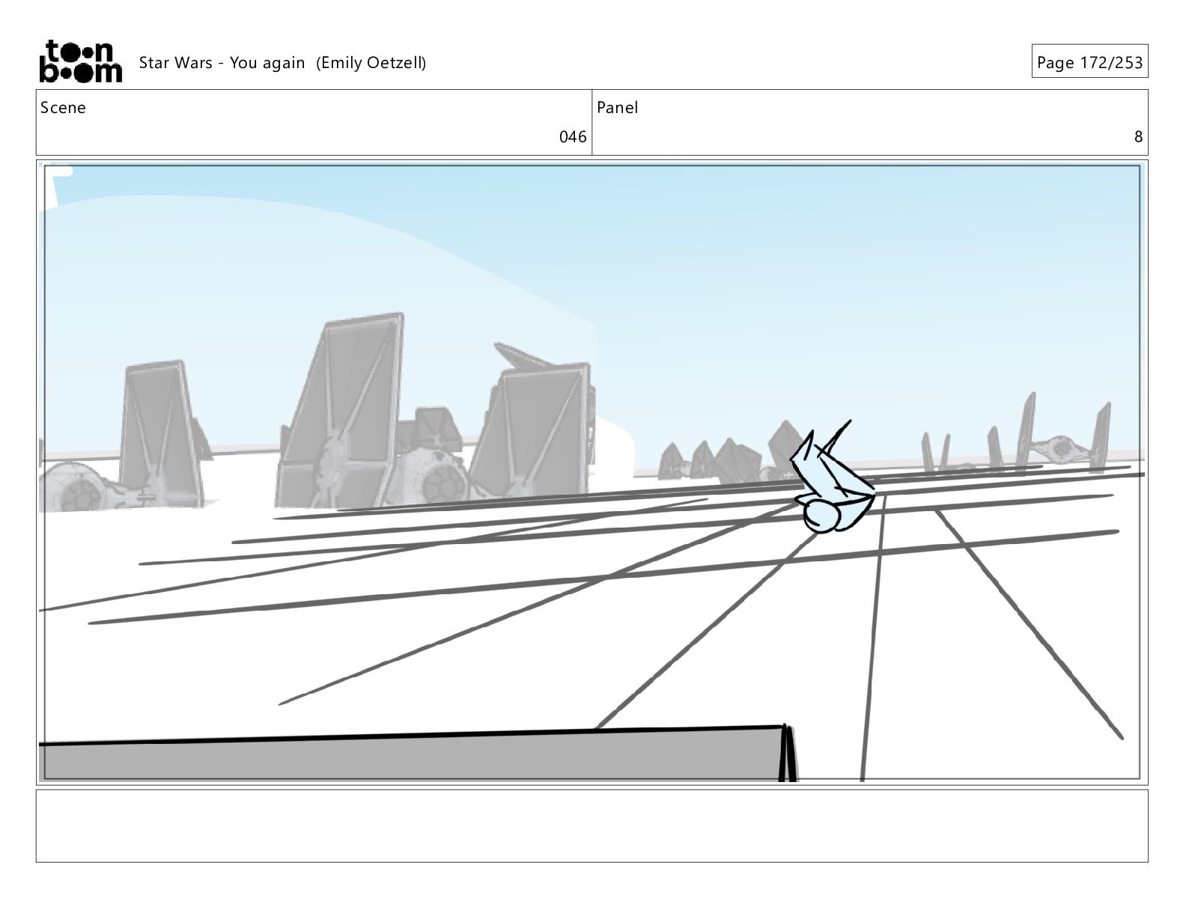Screen dimensions: 1186x916
Task: Select the panel number '8'
Action: 1138,137
